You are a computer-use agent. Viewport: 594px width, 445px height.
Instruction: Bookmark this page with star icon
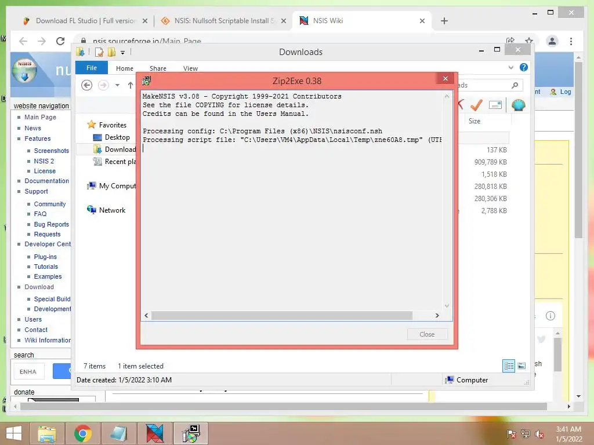click(529, 41)
